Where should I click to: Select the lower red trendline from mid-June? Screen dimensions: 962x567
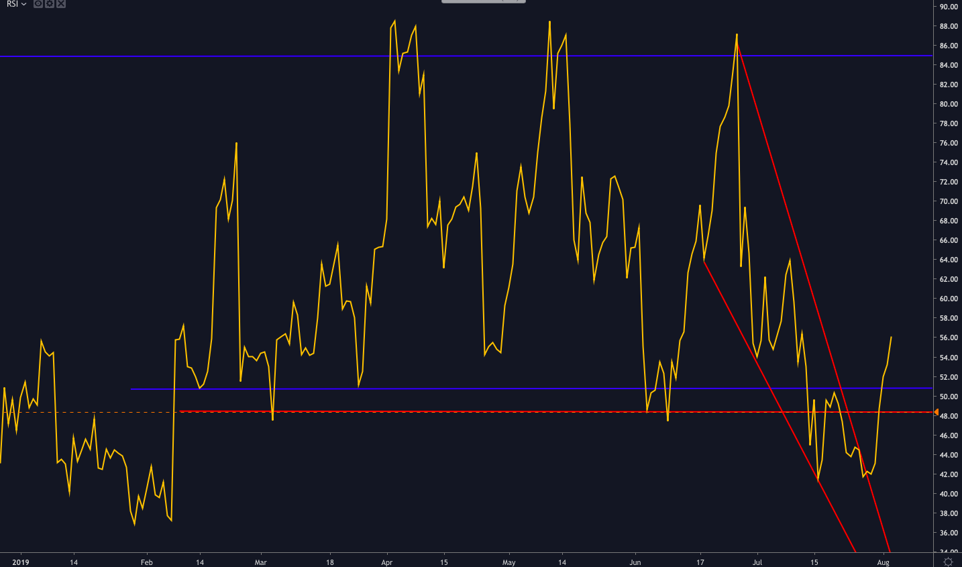[778, 406]
